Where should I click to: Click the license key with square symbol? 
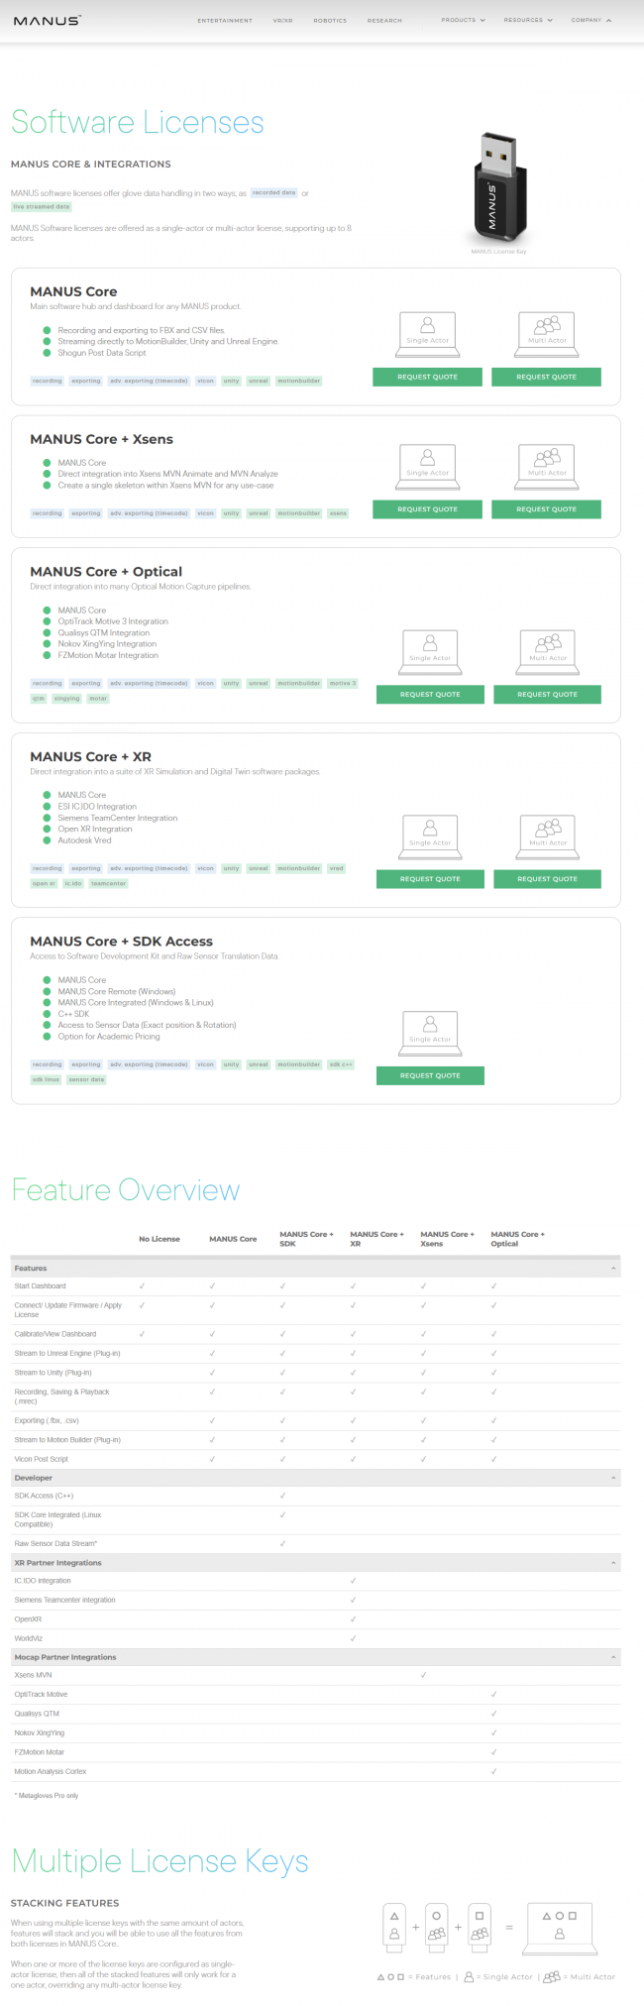480,1926
